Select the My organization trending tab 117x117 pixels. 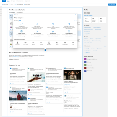(20, 12)
